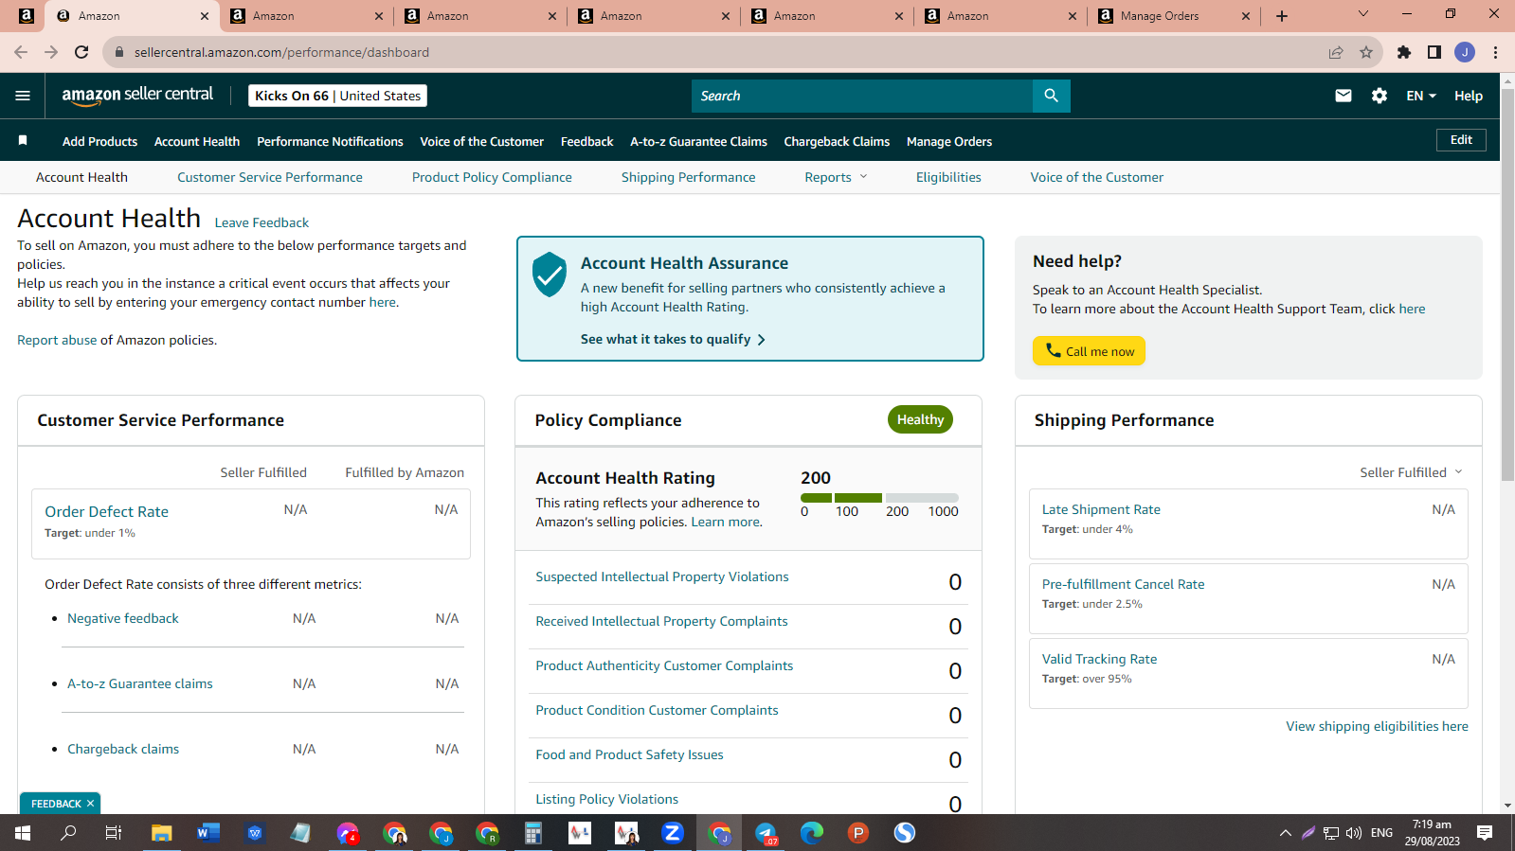Share this page via the share icon
Screen dimensions: 1515x851
coord(1336,52)
